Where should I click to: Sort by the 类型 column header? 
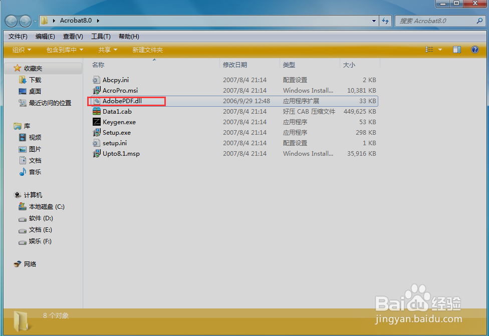pos(289,65)
